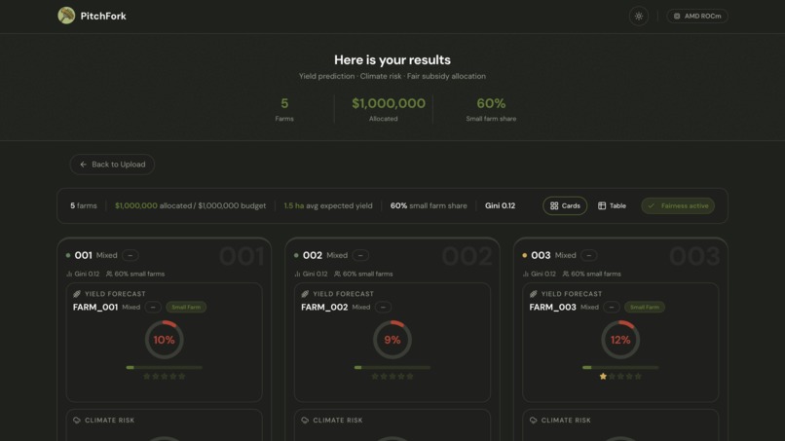This screenshot has height=441, width=785.
Task: Click the dash pill next to FARM_002
Action: [383, 307]
